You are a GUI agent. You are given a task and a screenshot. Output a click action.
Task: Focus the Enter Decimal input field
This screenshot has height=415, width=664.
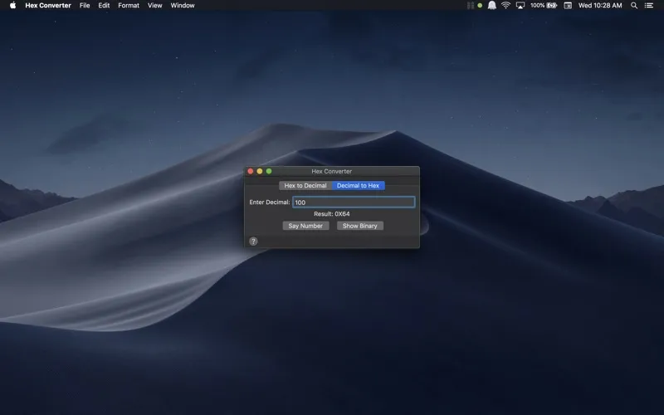(x=354, y=202)
